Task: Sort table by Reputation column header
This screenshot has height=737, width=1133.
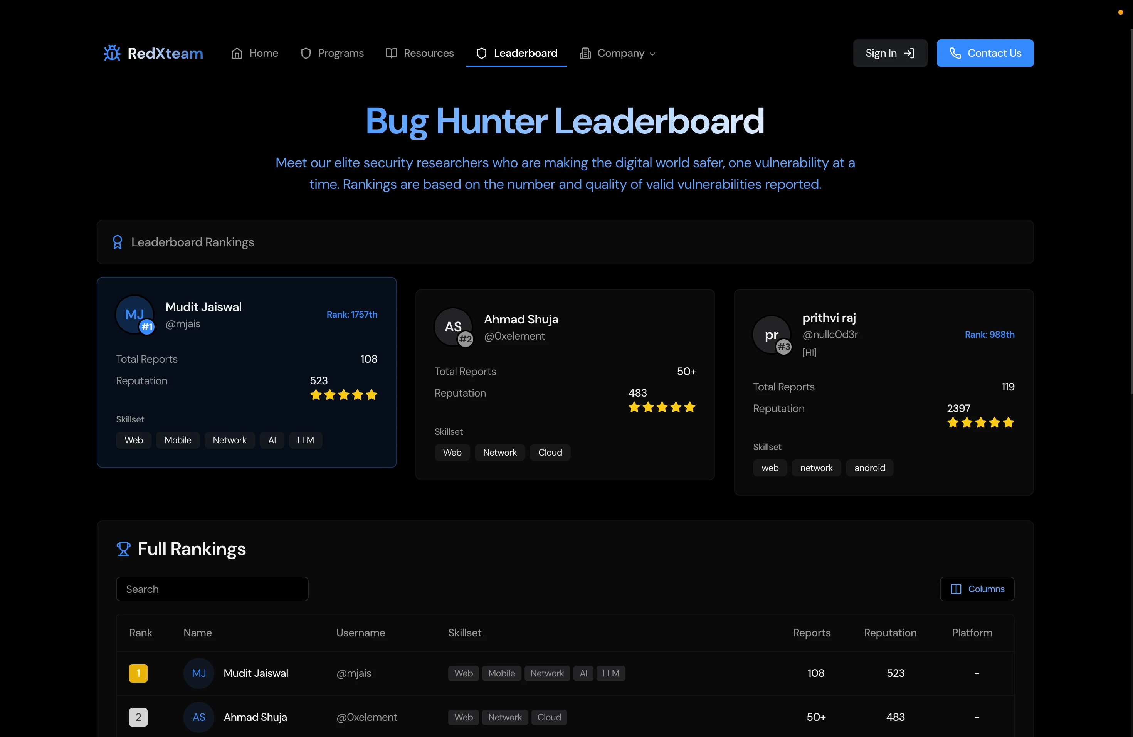Action: (x=890, y=633)
